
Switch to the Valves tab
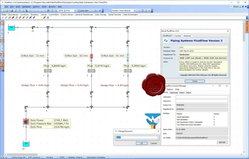click(x=44, y=14)
